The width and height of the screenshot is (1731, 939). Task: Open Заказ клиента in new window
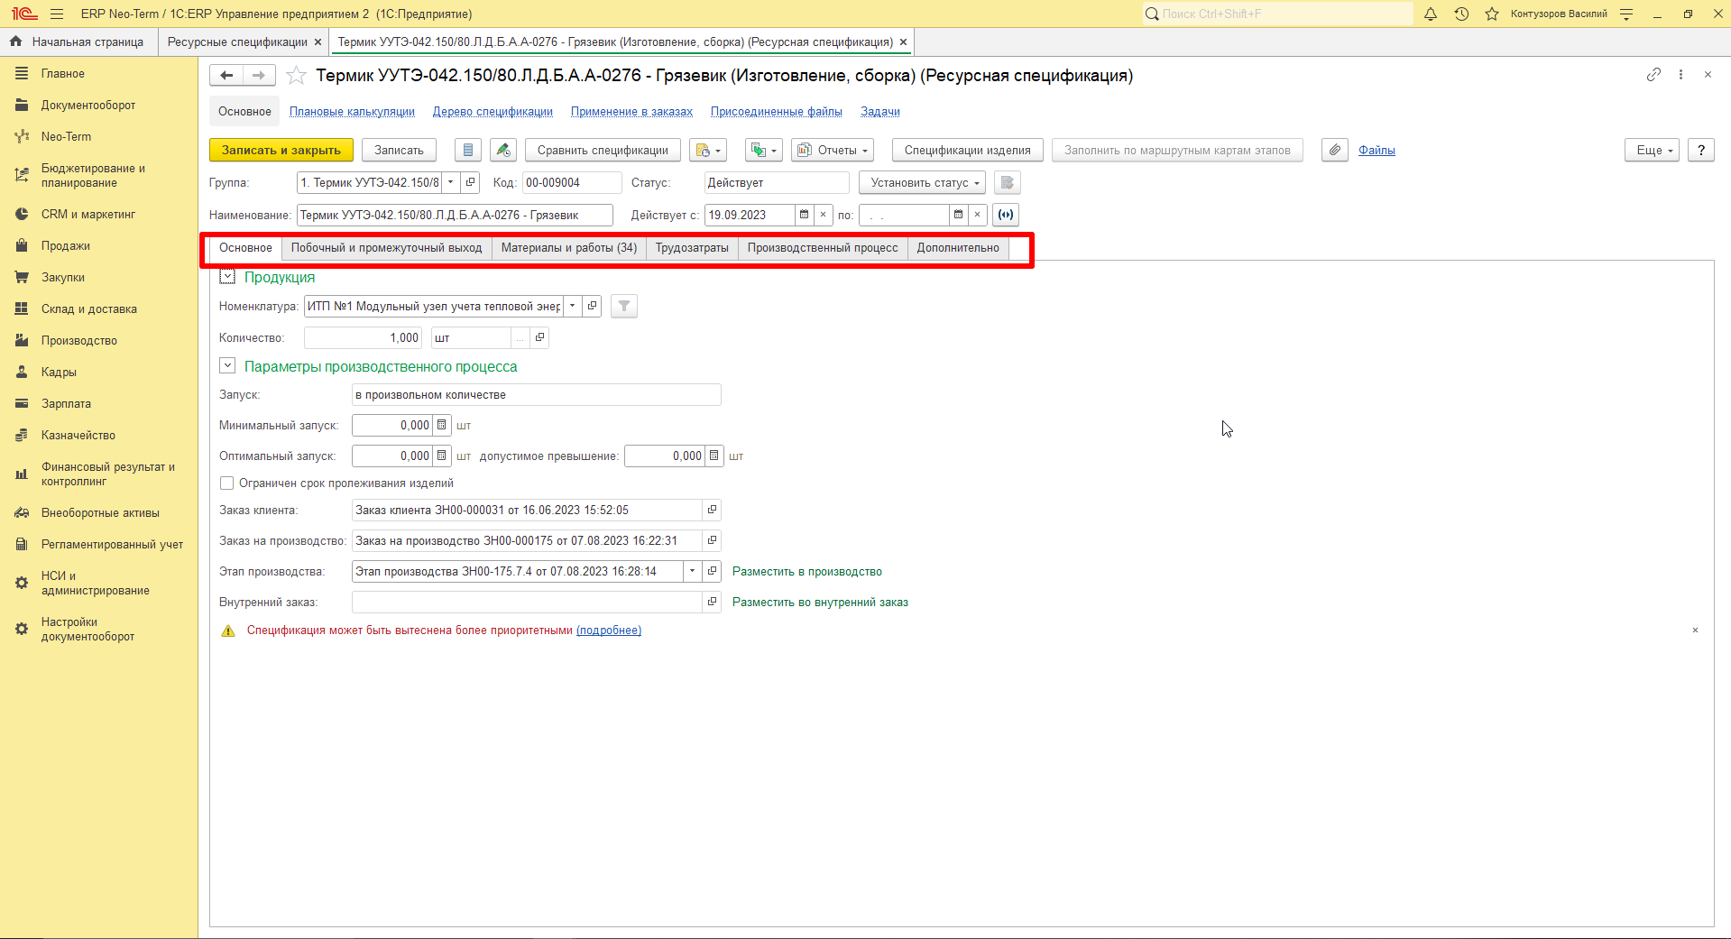pos(712,511)
